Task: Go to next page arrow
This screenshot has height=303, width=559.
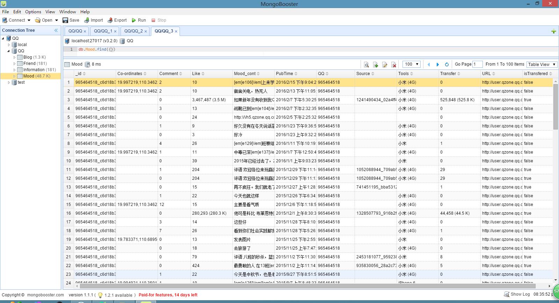Action: click(x=438, y=65)
